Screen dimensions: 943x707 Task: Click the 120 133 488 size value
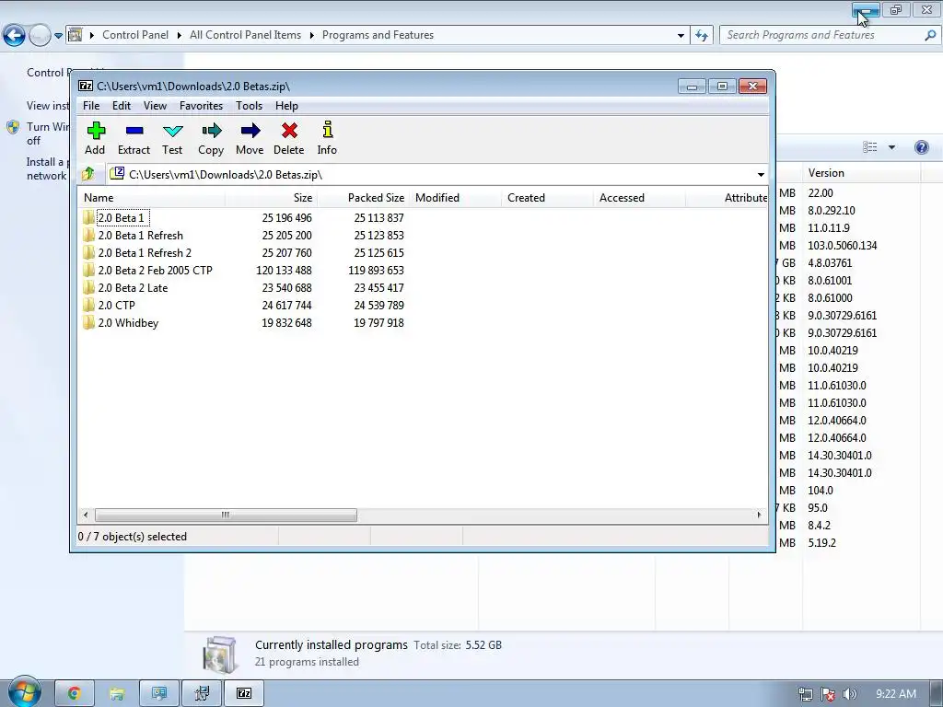284,270
